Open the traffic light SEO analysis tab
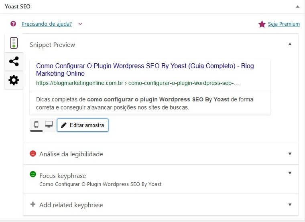 tap(14, 43)
